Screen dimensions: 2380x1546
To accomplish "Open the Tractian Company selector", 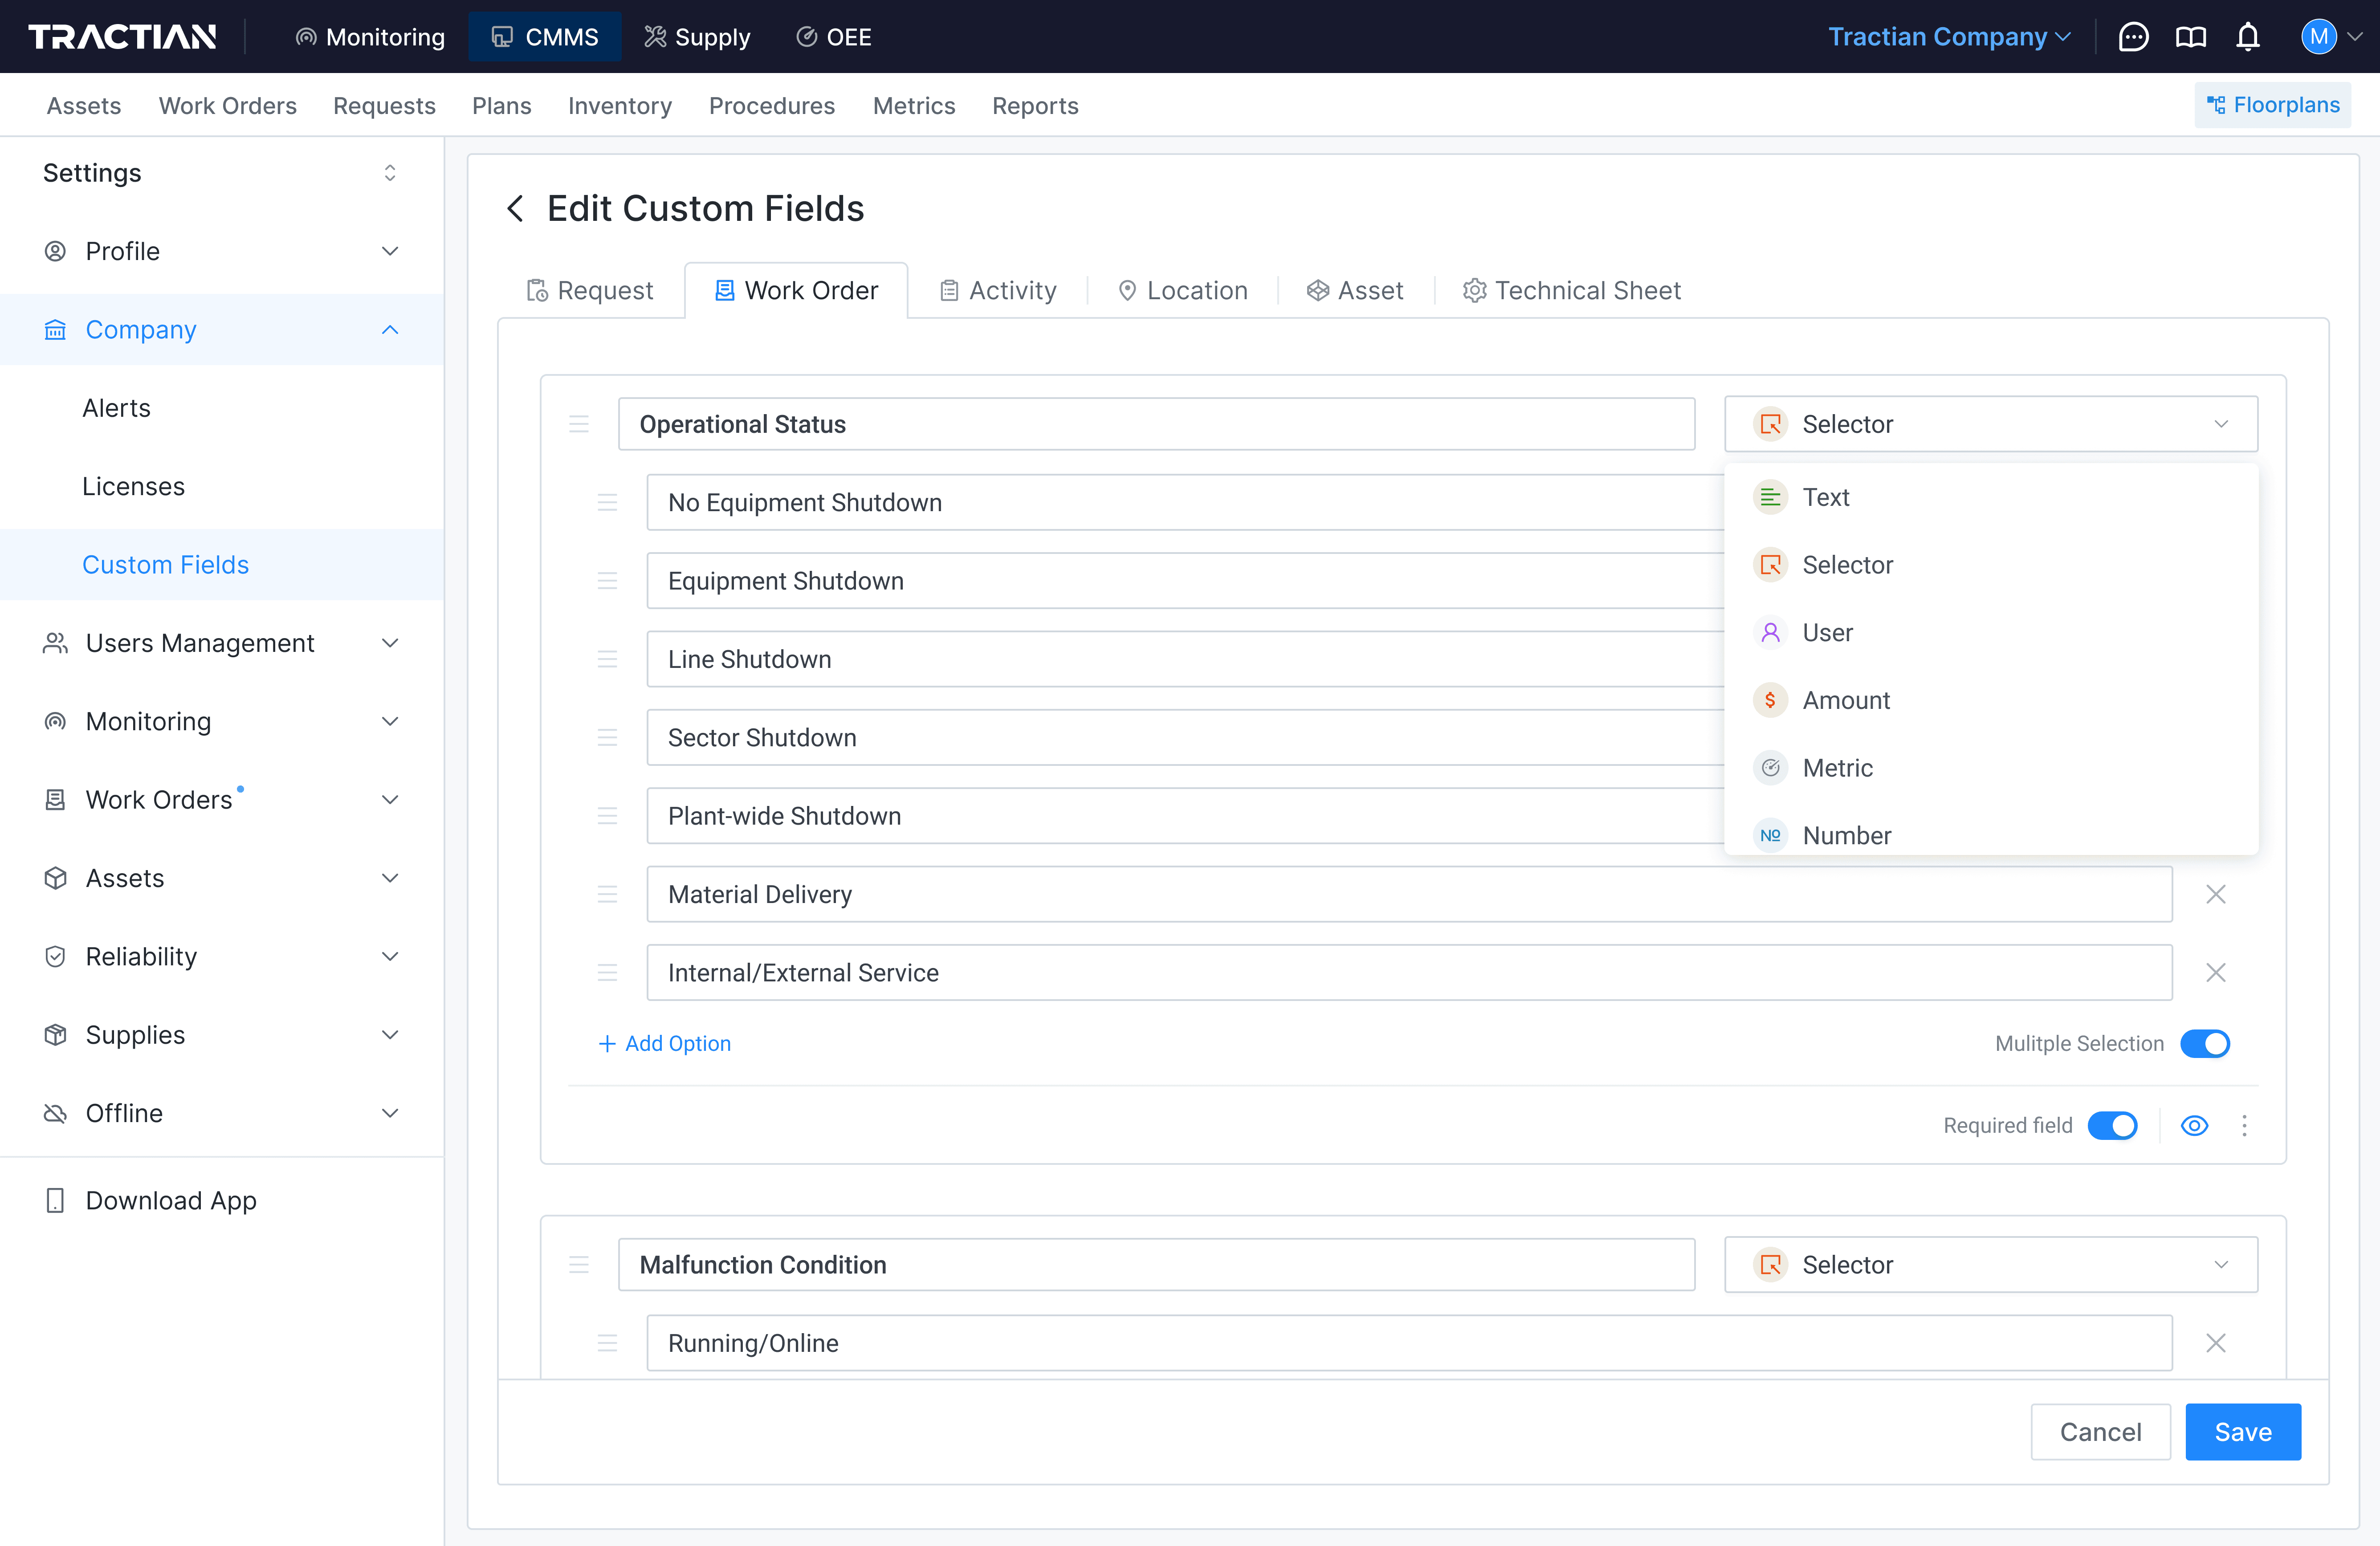I will (1949, 37).
